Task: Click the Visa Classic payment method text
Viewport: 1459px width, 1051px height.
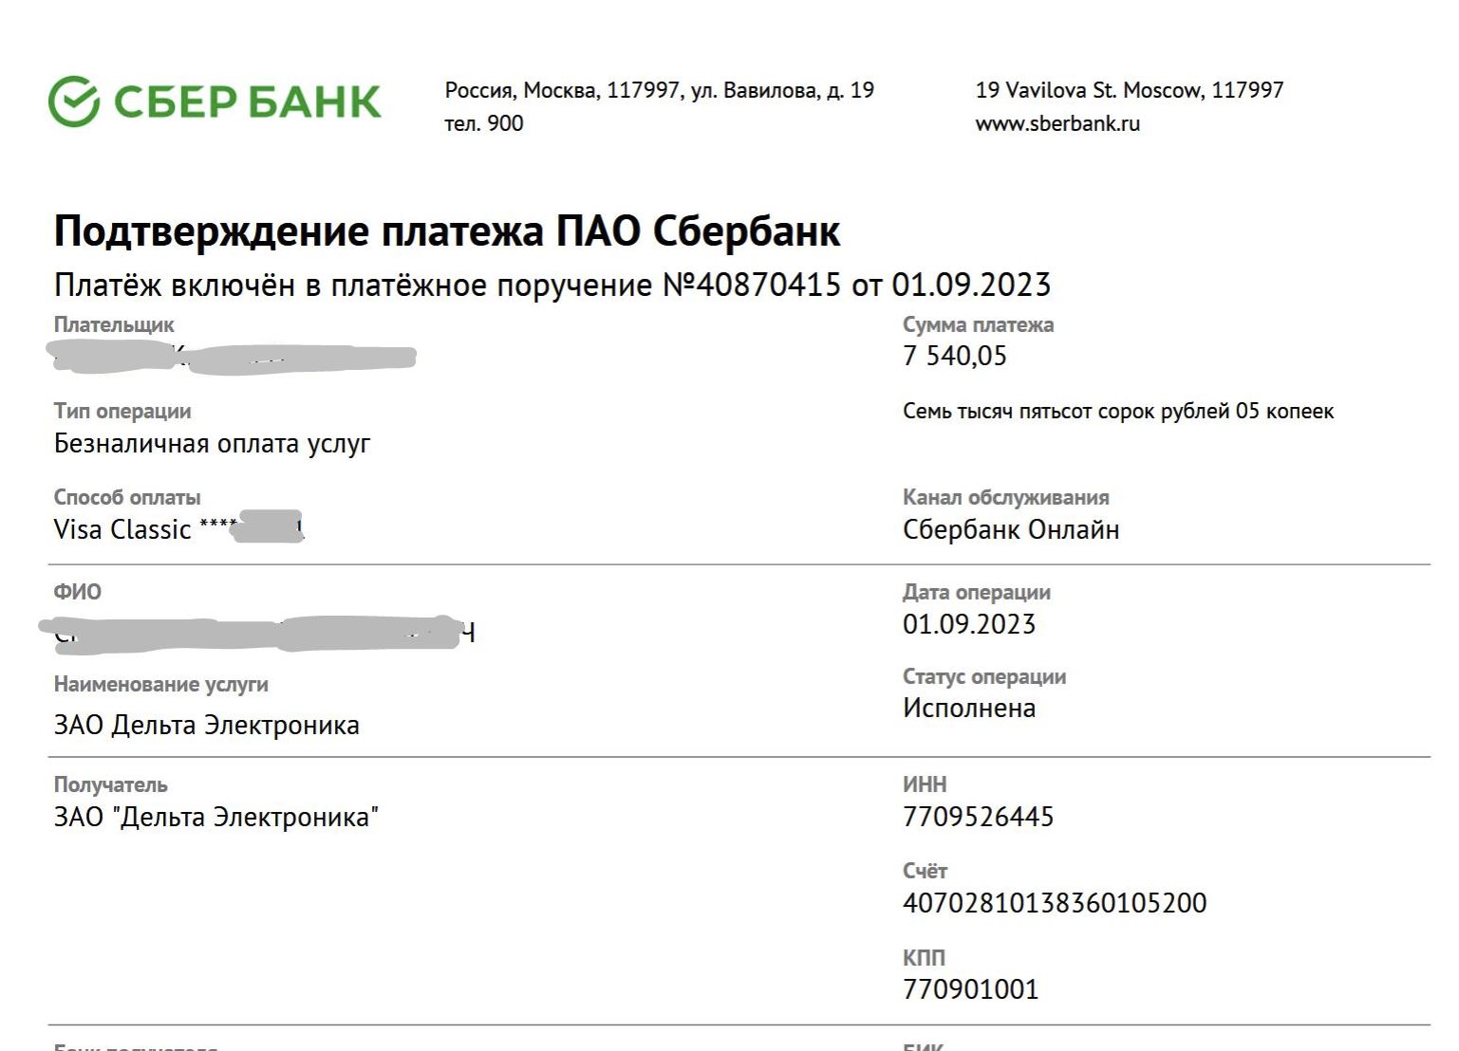Action: (122, 529)
